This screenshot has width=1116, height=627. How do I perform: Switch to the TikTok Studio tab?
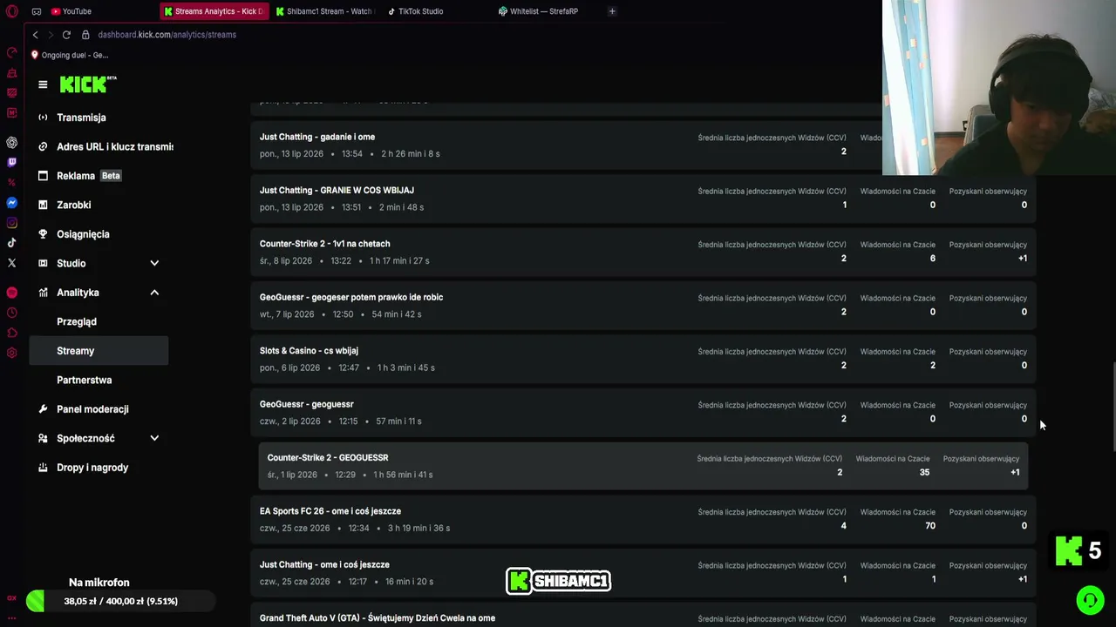pyautogui.click(x=416, y=11)
